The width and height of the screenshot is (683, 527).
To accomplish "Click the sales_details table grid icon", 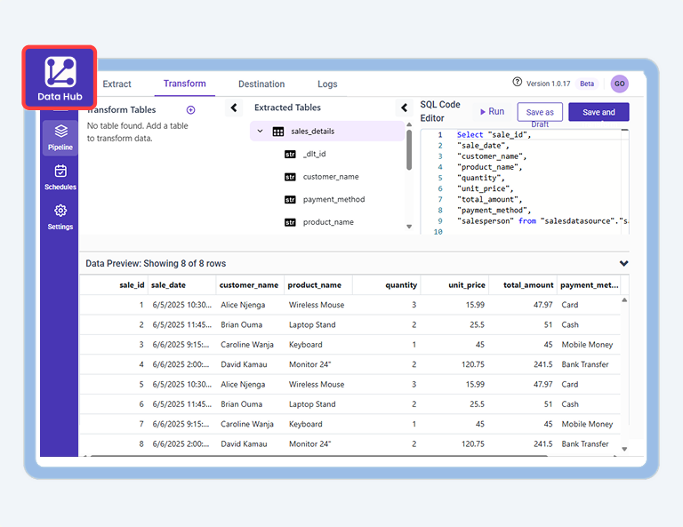I will tap(277, 132).
